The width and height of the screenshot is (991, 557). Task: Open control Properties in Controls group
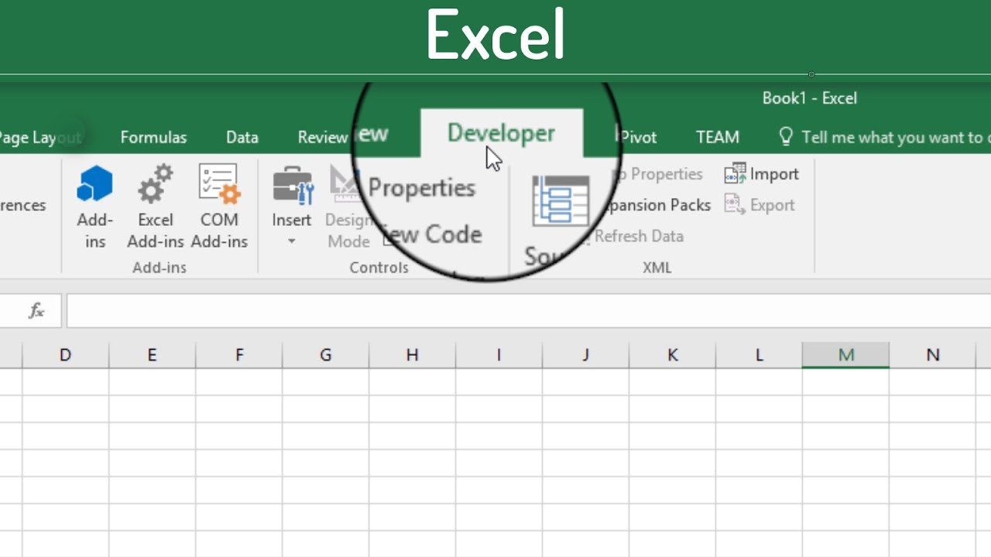click(421, 187)
